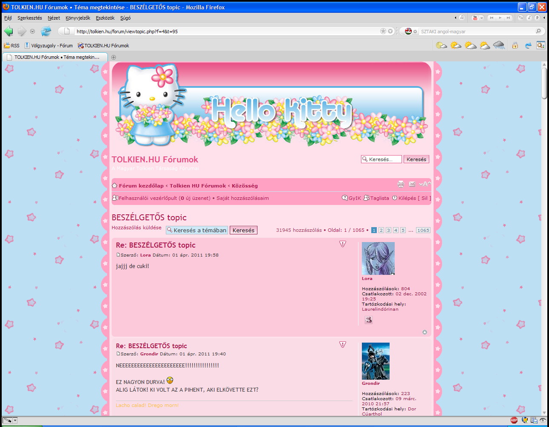Screen dimensions: 549x427
Task: Click the night partly-cloudy weather icon
Action: tap(442, 45)
